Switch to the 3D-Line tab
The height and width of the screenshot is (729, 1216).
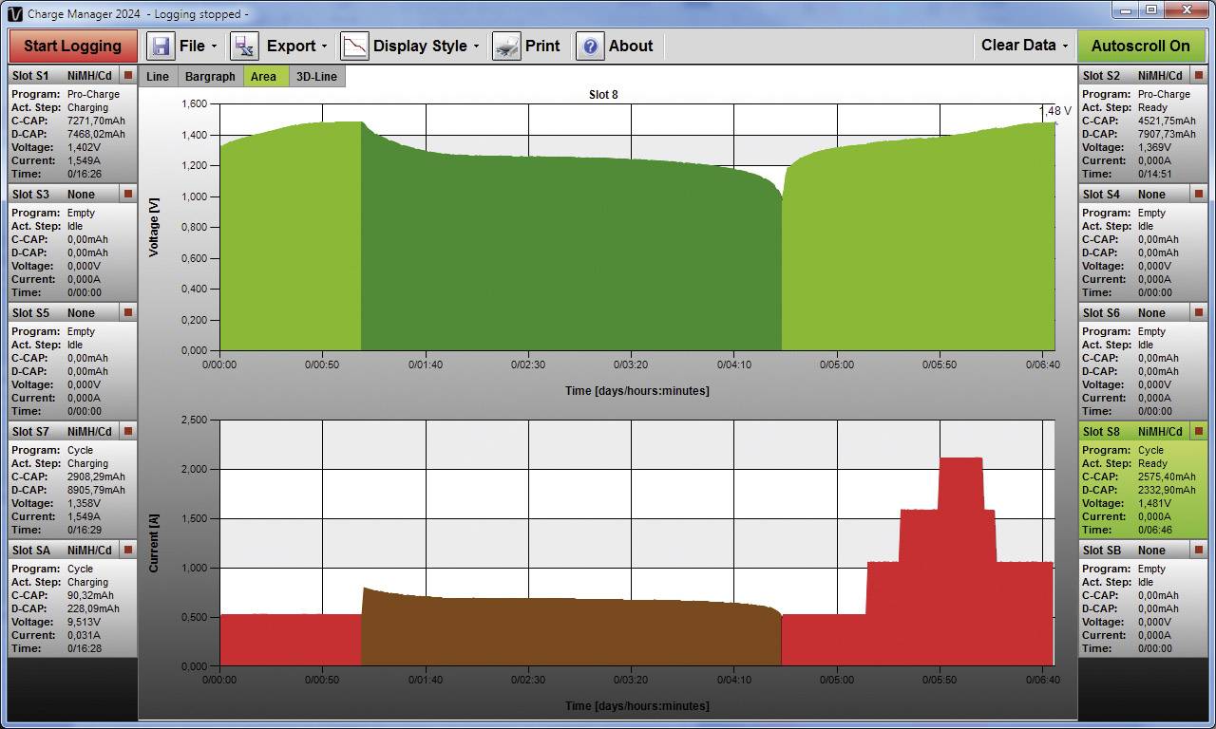tap(316, 77)
